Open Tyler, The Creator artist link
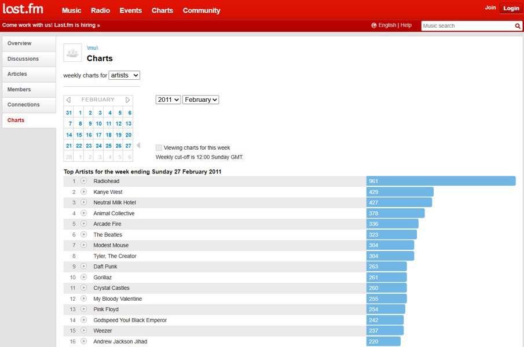 [115, 256]
